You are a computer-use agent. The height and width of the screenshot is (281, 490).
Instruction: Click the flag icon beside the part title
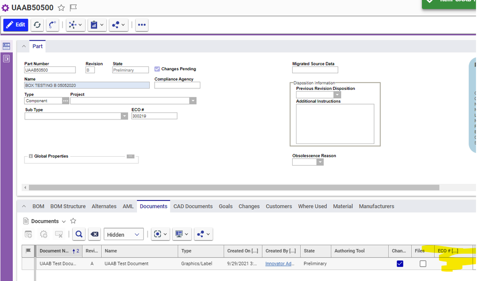point(73,8)
